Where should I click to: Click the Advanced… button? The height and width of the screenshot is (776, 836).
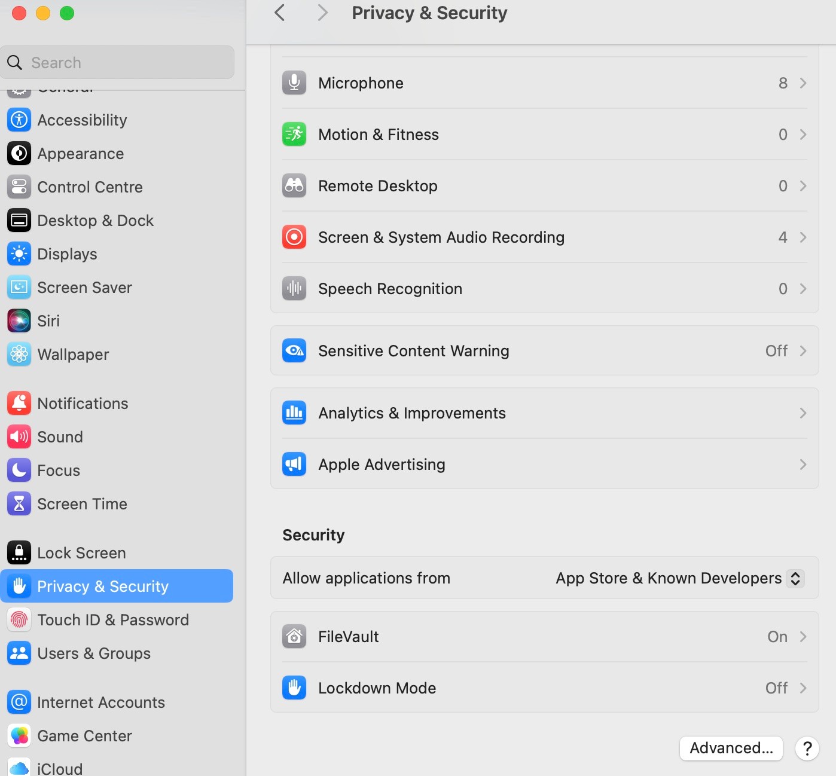coord(731,748)
